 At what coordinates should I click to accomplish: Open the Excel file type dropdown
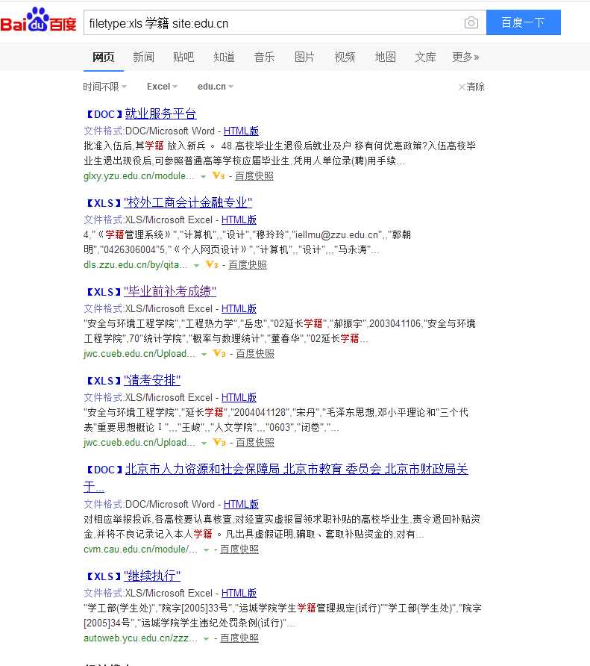[162, 87]
